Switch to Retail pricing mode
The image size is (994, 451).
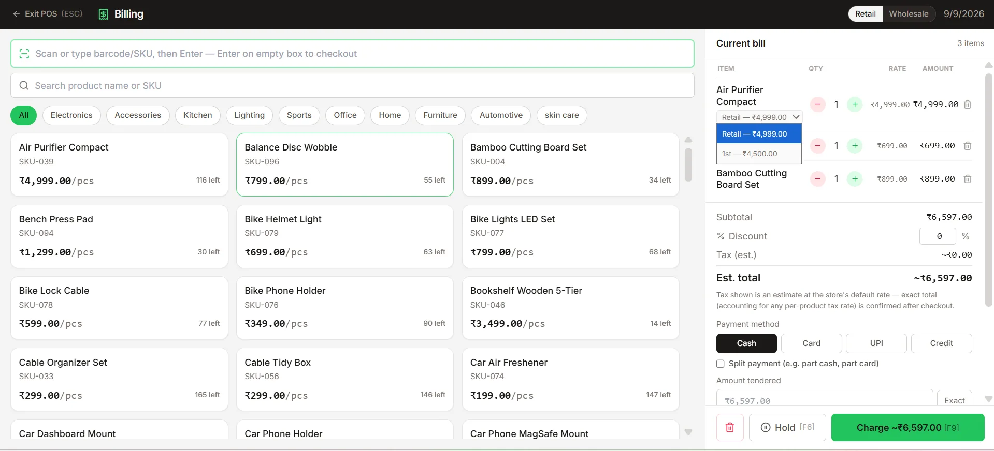pos(865,14)
